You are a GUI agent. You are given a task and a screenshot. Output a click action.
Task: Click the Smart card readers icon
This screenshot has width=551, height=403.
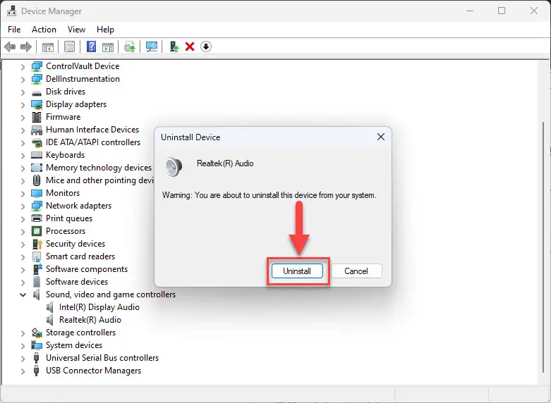[37, 256]
